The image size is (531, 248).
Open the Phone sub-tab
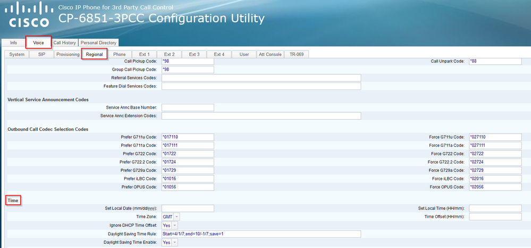tap(120, 54)
